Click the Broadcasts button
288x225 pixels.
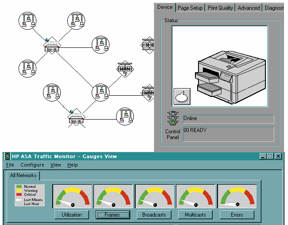154,215
